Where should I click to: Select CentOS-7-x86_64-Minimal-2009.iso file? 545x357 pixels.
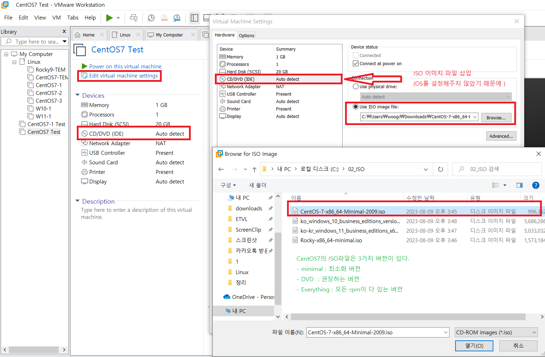tap(343, 211)
